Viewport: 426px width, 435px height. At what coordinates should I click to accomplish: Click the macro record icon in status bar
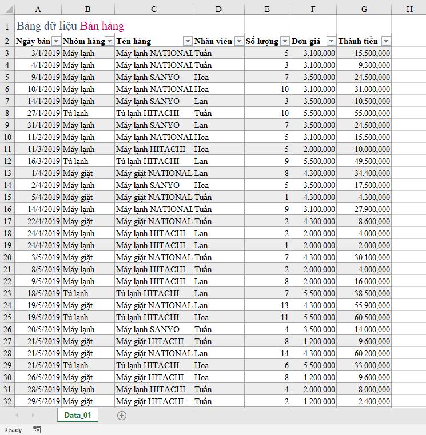click(x=37, y=430)
